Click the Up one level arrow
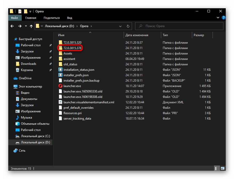The image size is (234, 179). [x=31, y=26]
